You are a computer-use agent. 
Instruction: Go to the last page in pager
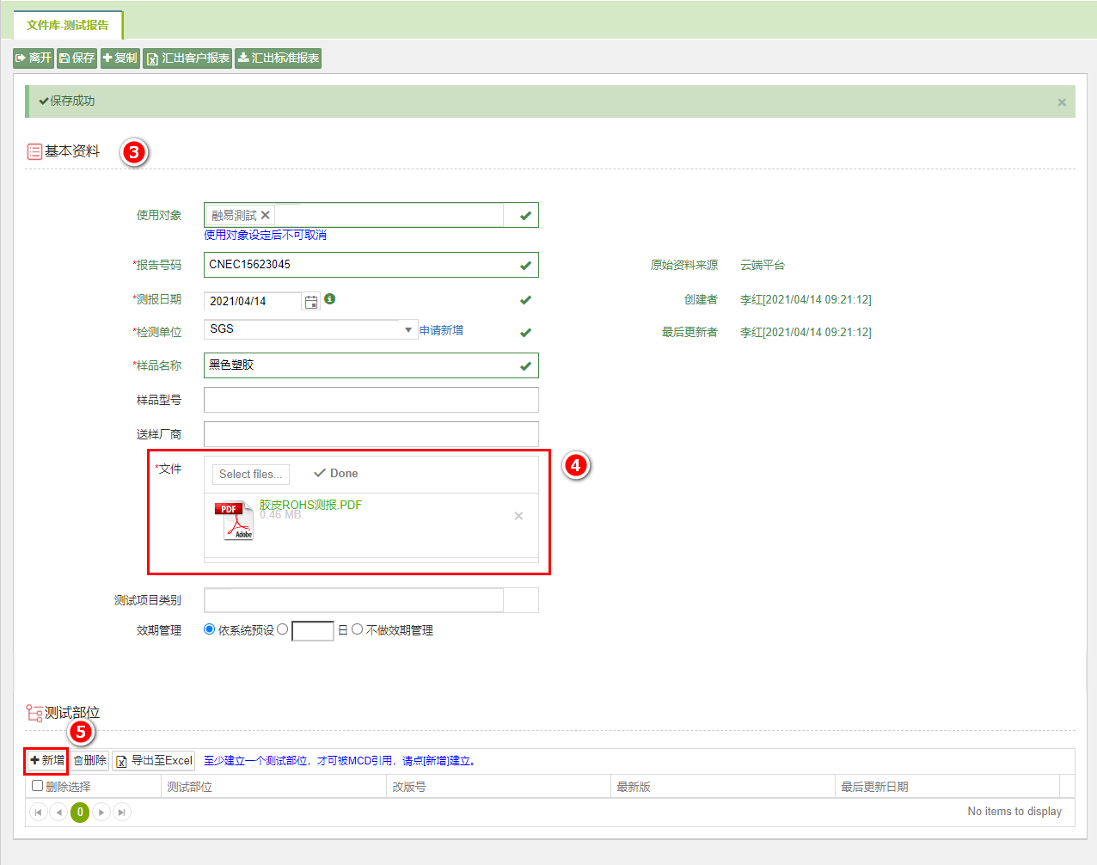[122, 812]
